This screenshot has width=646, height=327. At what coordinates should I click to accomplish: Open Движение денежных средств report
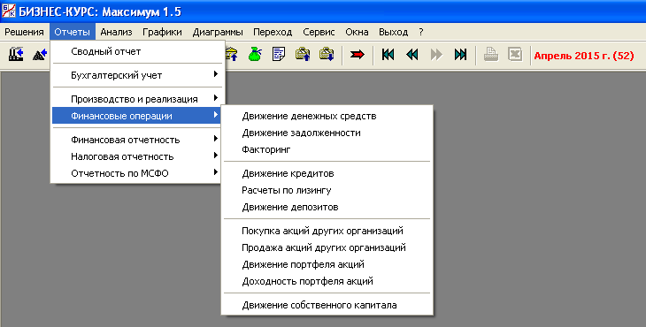(327, 116)
